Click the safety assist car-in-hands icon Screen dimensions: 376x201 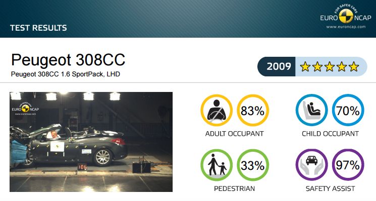click(311, 165)
